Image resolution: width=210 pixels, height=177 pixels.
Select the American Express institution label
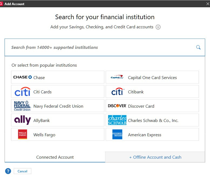(x=144, y=135)
